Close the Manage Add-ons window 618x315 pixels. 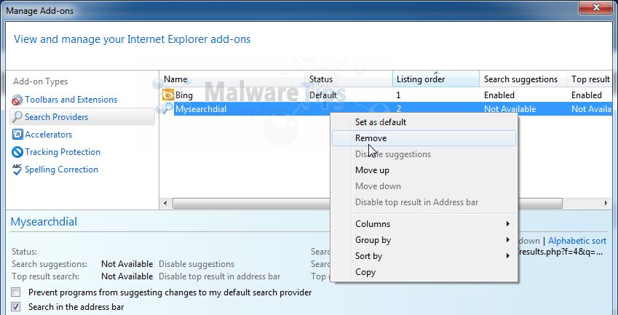coord(595,7)
